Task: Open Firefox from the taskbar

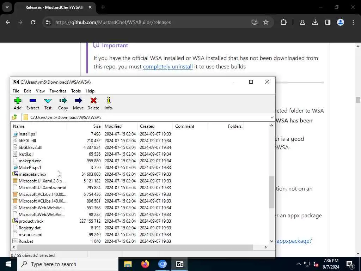Action: [145, 264]
